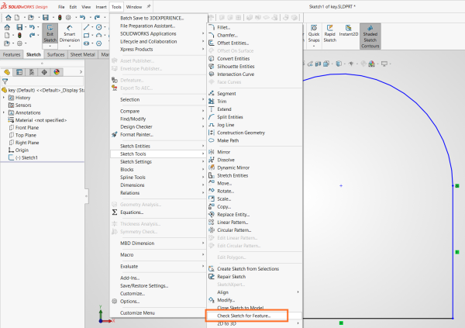Select Material not specified item
Image resolution: width=465 pixels, height=328 pixels.
[x=41, y=120]
